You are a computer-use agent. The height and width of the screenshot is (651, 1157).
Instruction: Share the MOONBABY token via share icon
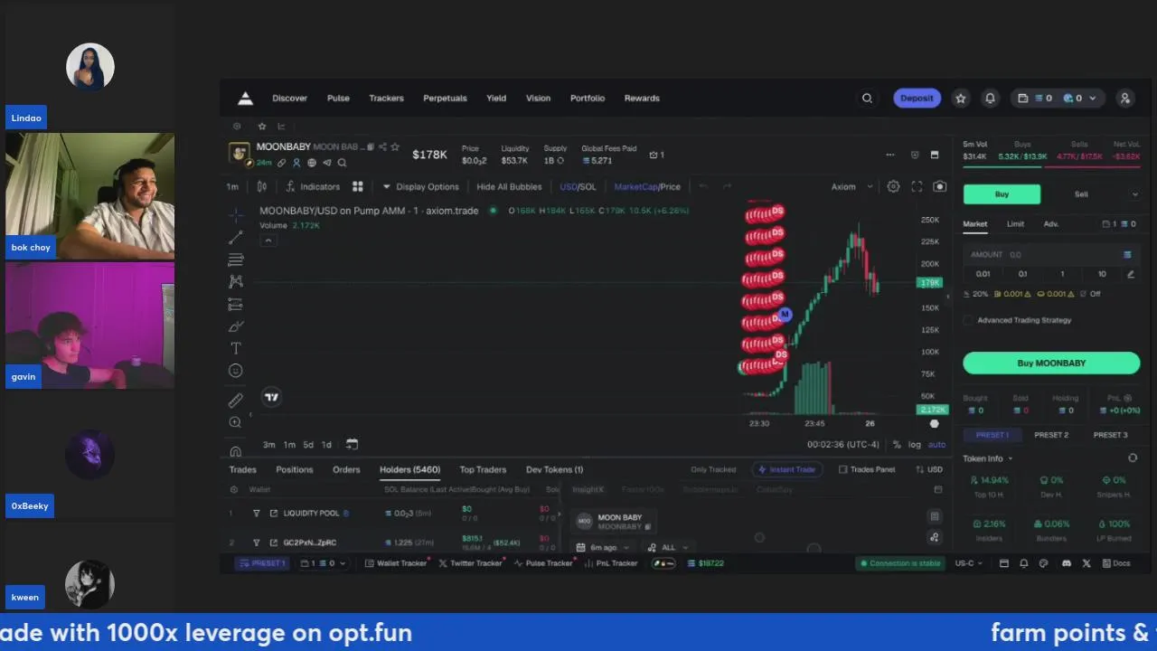pos(382,146)
